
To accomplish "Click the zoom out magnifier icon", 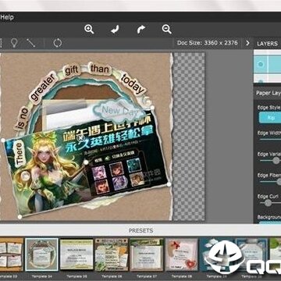I will pos(166,29).
